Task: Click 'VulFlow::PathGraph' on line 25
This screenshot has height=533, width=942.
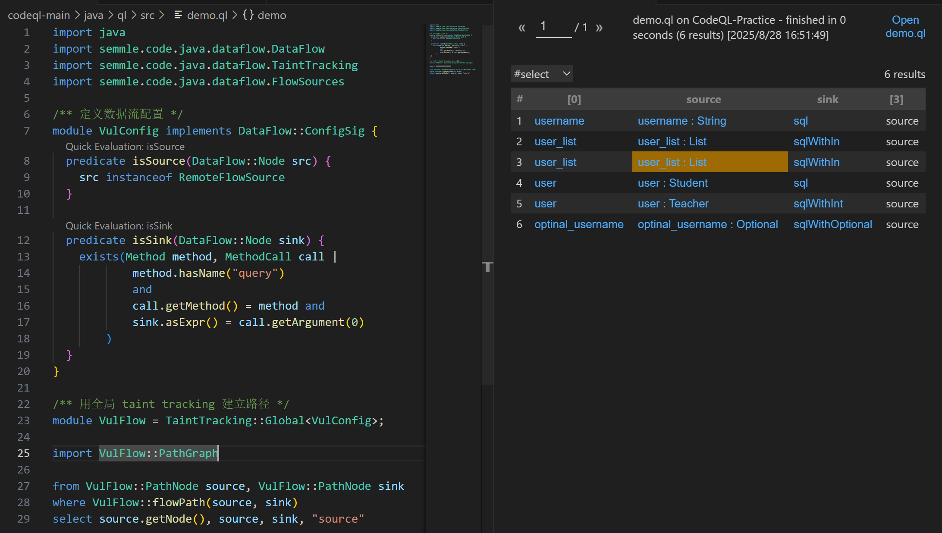Action: [159, 453]
